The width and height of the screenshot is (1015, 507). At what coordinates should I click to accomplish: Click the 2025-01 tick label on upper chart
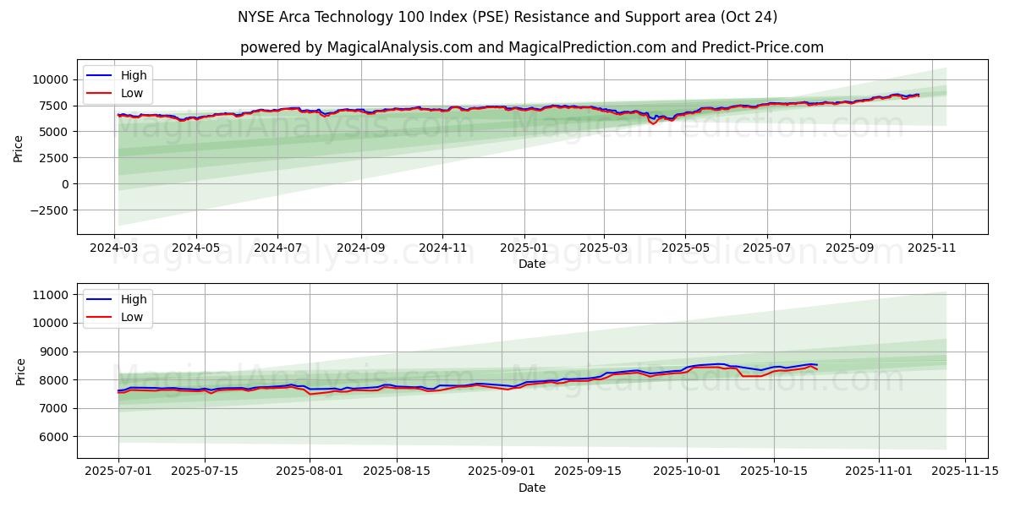(x=524, y=248)
